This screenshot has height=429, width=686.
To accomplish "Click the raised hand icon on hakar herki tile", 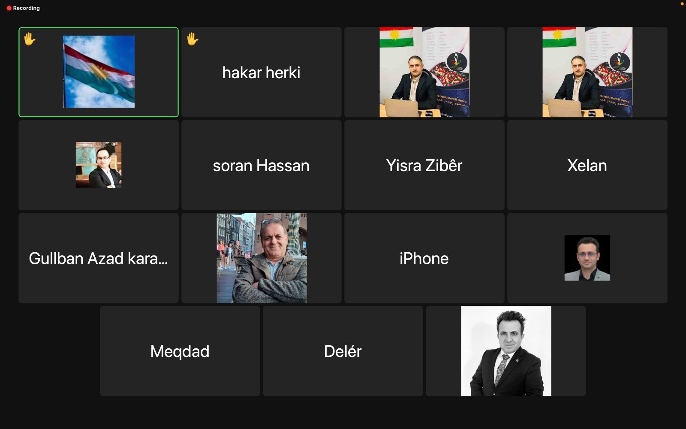I will coord(193,39).
